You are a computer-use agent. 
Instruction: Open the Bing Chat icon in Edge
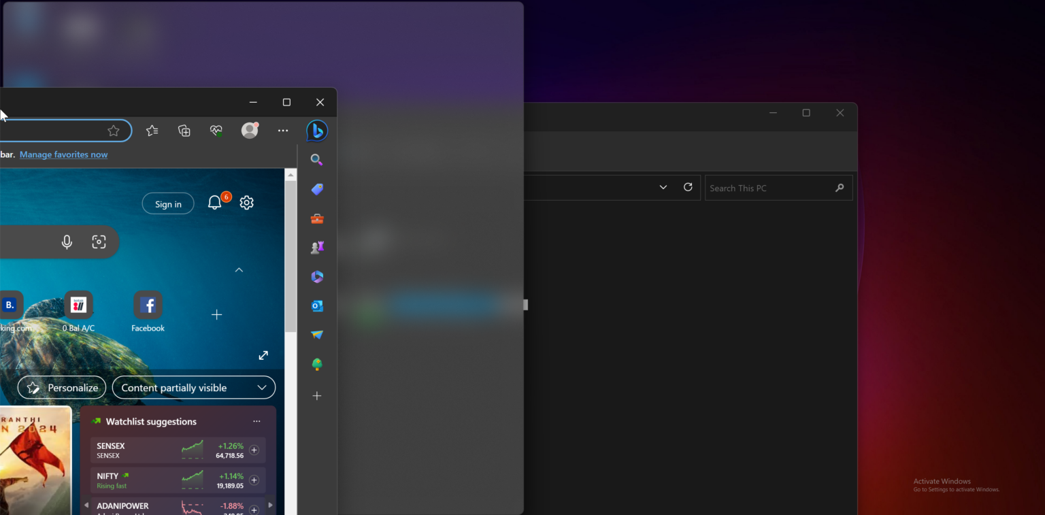point(317,131)
